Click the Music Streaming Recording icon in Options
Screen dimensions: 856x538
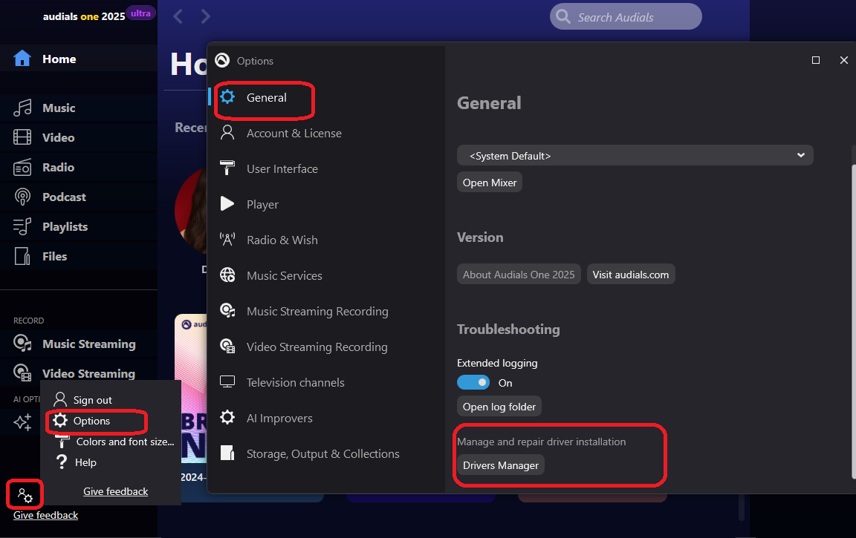tap(227, 311)
